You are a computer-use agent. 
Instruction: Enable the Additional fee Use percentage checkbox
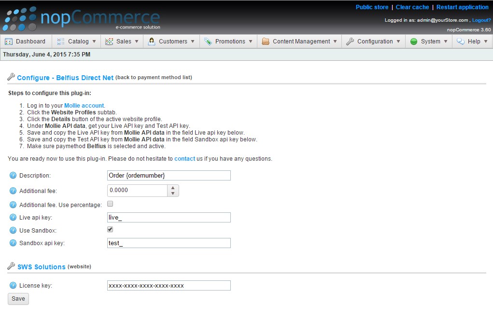pos(110,204)
